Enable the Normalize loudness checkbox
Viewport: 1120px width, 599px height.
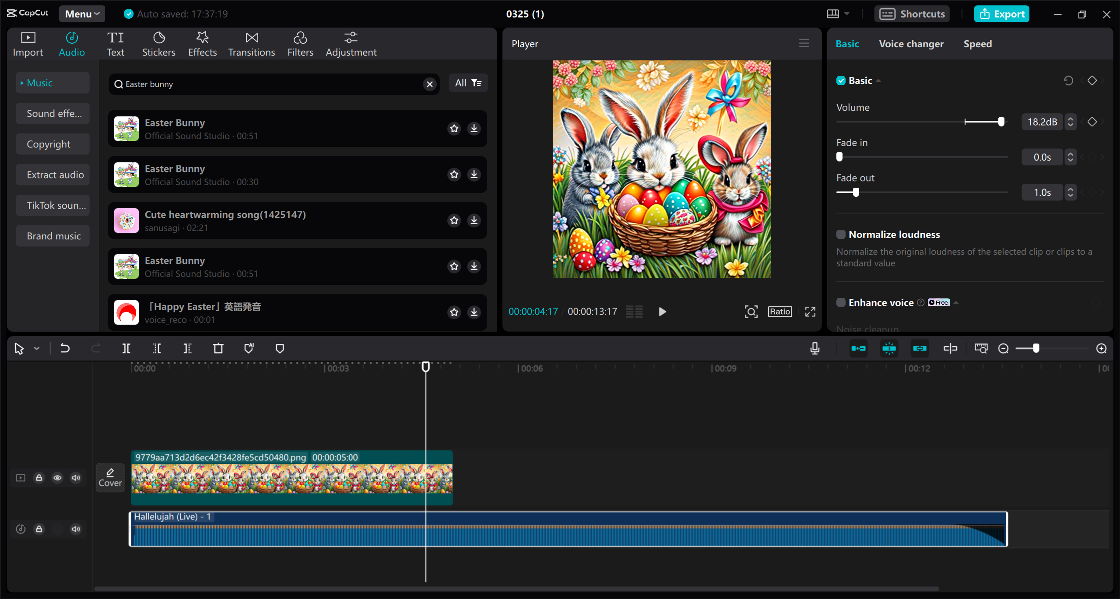[x=841, y=234]
